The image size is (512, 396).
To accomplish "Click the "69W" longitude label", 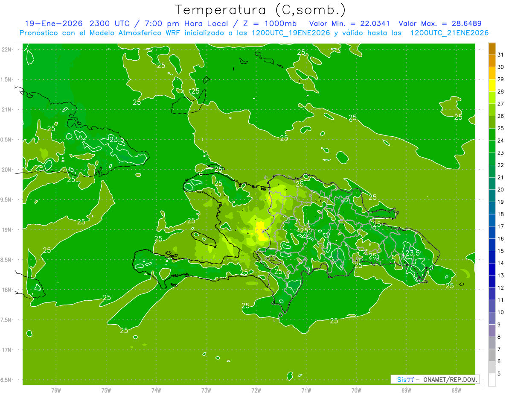I will [x=406, y=390].
